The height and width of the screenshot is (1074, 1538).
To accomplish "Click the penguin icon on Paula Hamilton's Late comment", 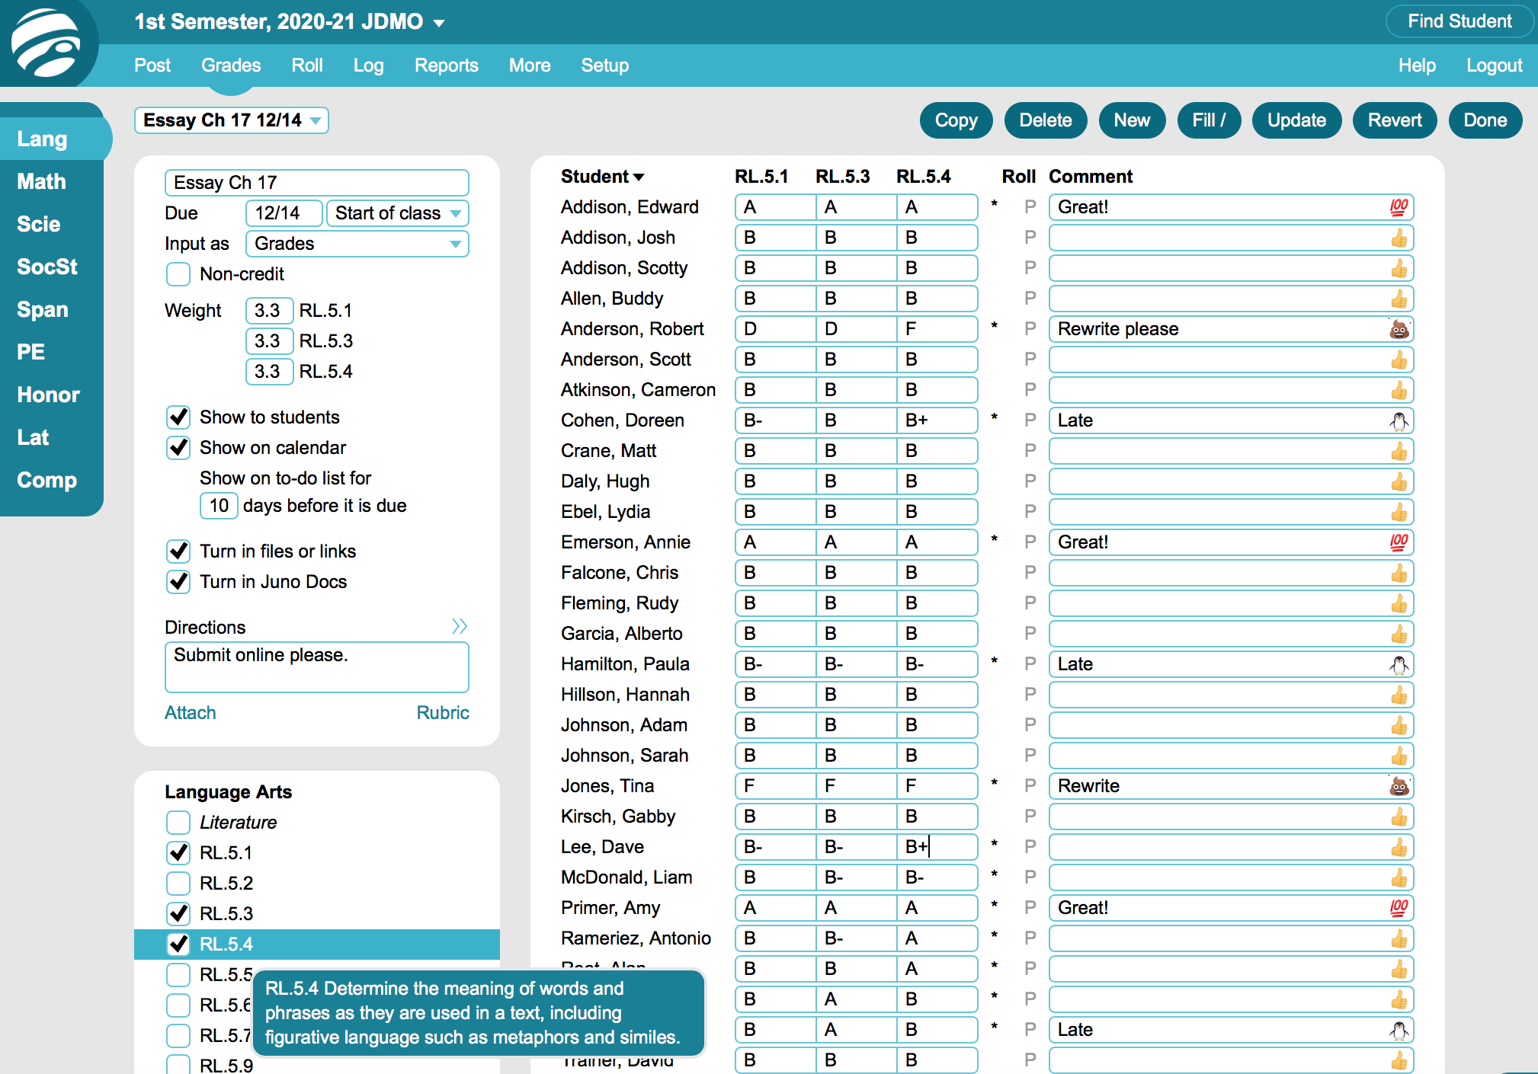I will tap(1398, 663).
